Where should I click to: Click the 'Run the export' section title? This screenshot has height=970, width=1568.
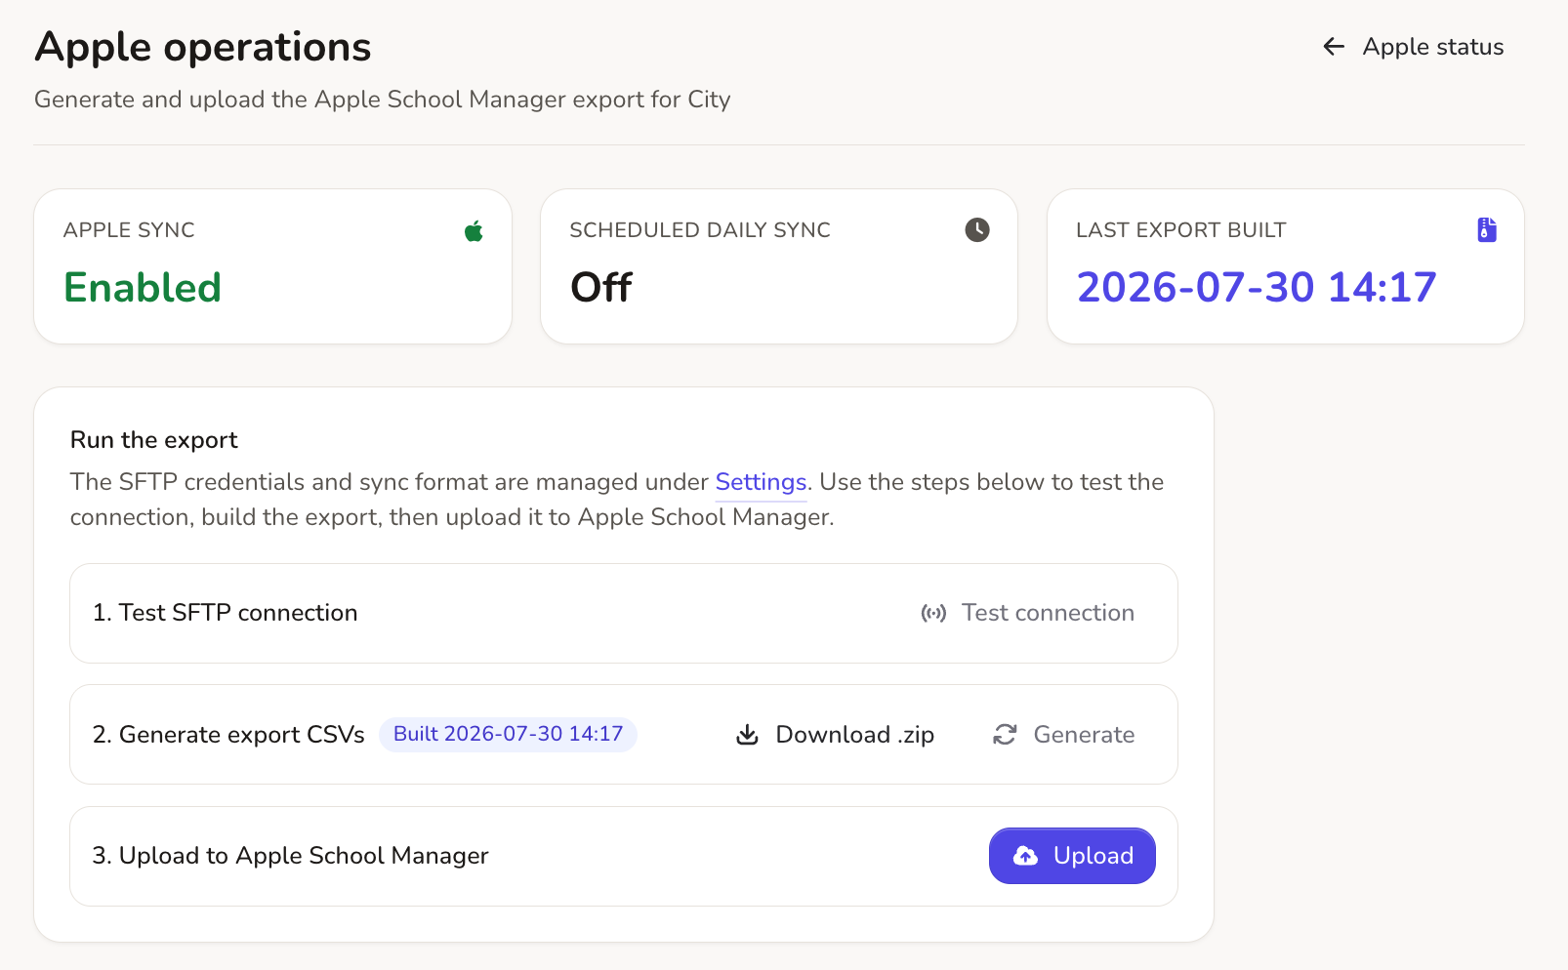click(154, 440)
